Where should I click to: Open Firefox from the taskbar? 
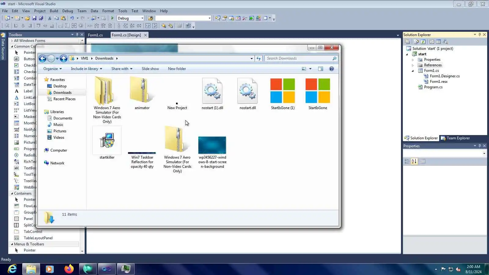(x=69, y=269)
